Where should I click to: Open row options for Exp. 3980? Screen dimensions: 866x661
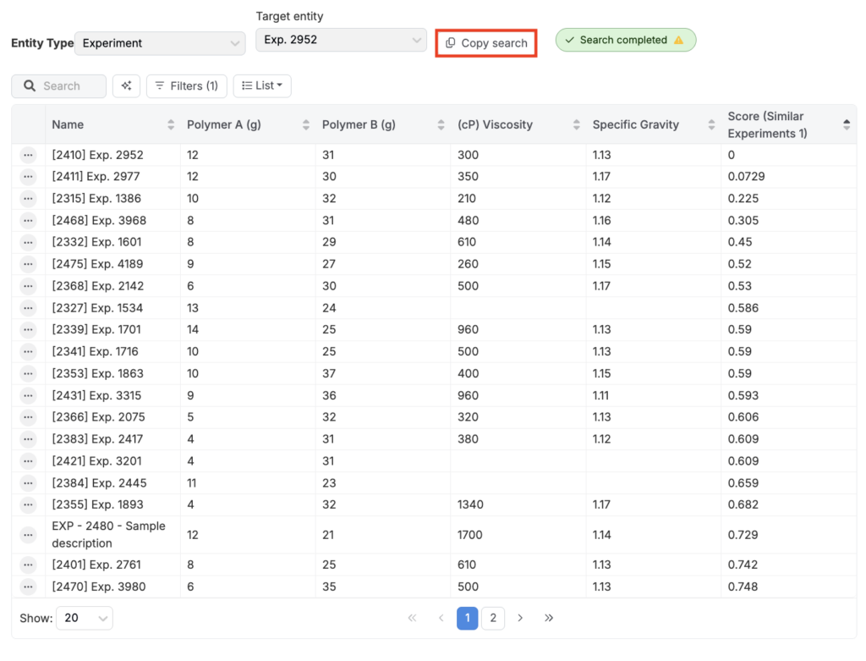(x=28, y=587)
